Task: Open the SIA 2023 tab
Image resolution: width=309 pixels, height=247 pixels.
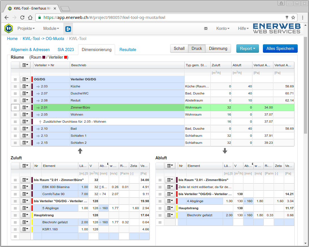Action: coord(66,50)
